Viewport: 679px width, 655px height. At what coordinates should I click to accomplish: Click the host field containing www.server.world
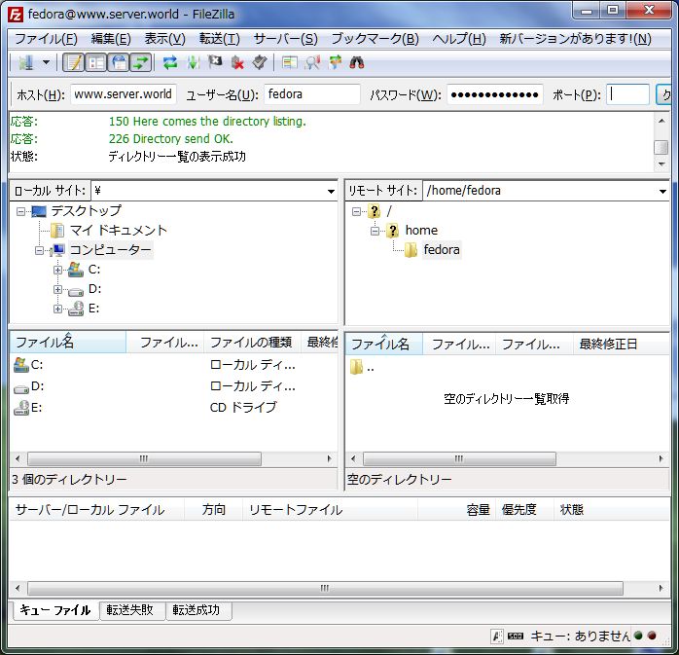pos(124,94)
